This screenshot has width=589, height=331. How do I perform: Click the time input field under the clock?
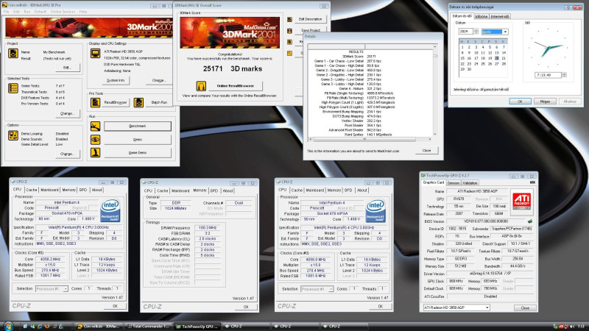pyautogui.click(x=548, y=75)
